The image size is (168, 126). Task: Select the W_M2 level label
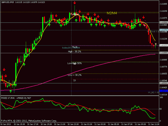point(153,92)
